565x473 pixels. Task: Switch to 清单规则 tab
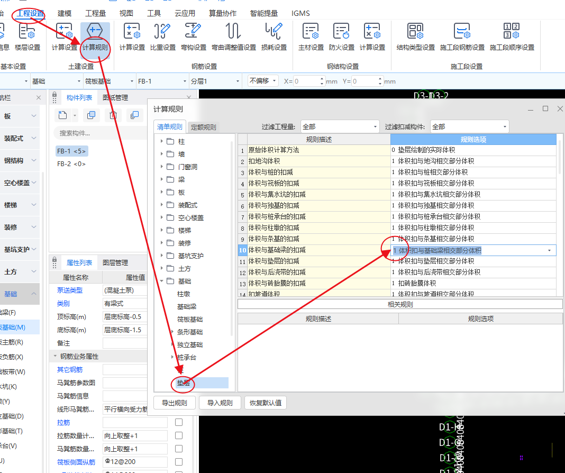pyautogui.click(x=170, y=127)
